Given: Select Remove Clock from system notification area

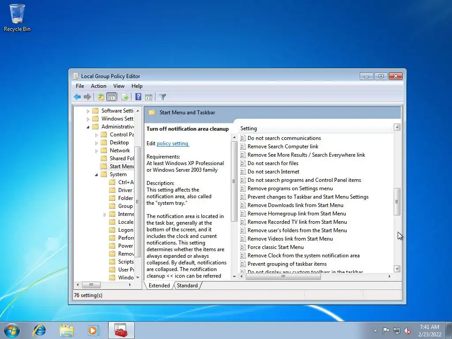Looking at the screenshot, I should [303, 256].
